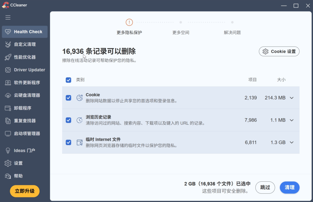This screenshot has width=313, height=202.
Task: Click the cloud drive cleaner icon
Action: (x=8, y=95)
